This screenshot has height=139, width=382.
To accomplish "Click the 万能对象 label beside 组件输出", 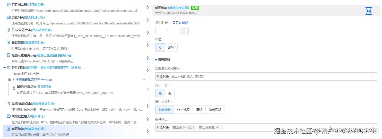I will click(163, 127).
